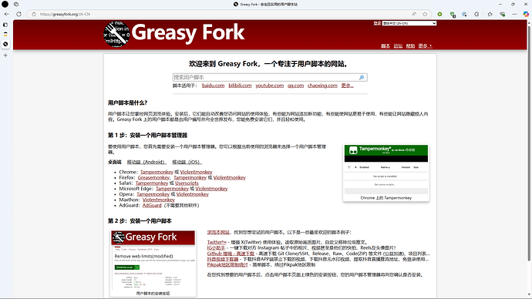Image resolution: width=532 pixels, height=299 pixels.
Task: Open the Github 增强 - 高速下载 script link
Action: point(231,254)
